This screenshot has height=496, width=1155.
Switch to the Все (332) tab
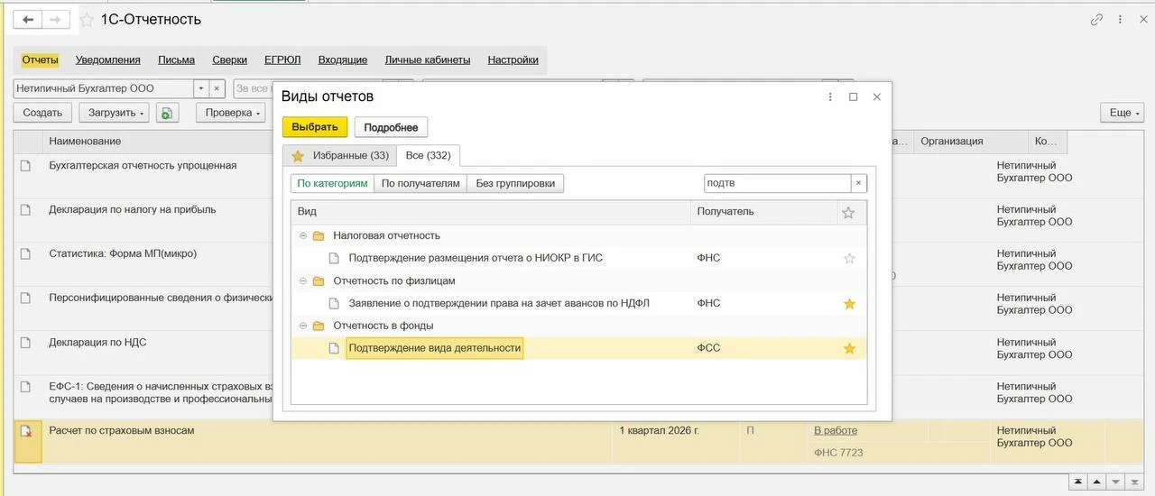[428, 156]
